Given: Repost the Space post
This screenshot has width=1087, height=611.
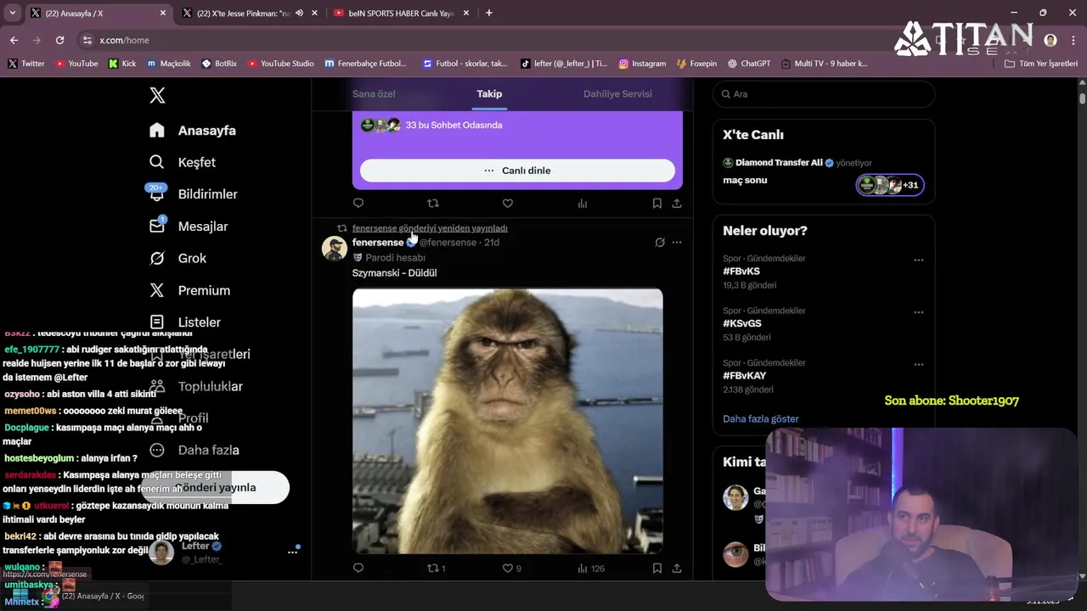Looking at the screenshot, I should point(433,204).
